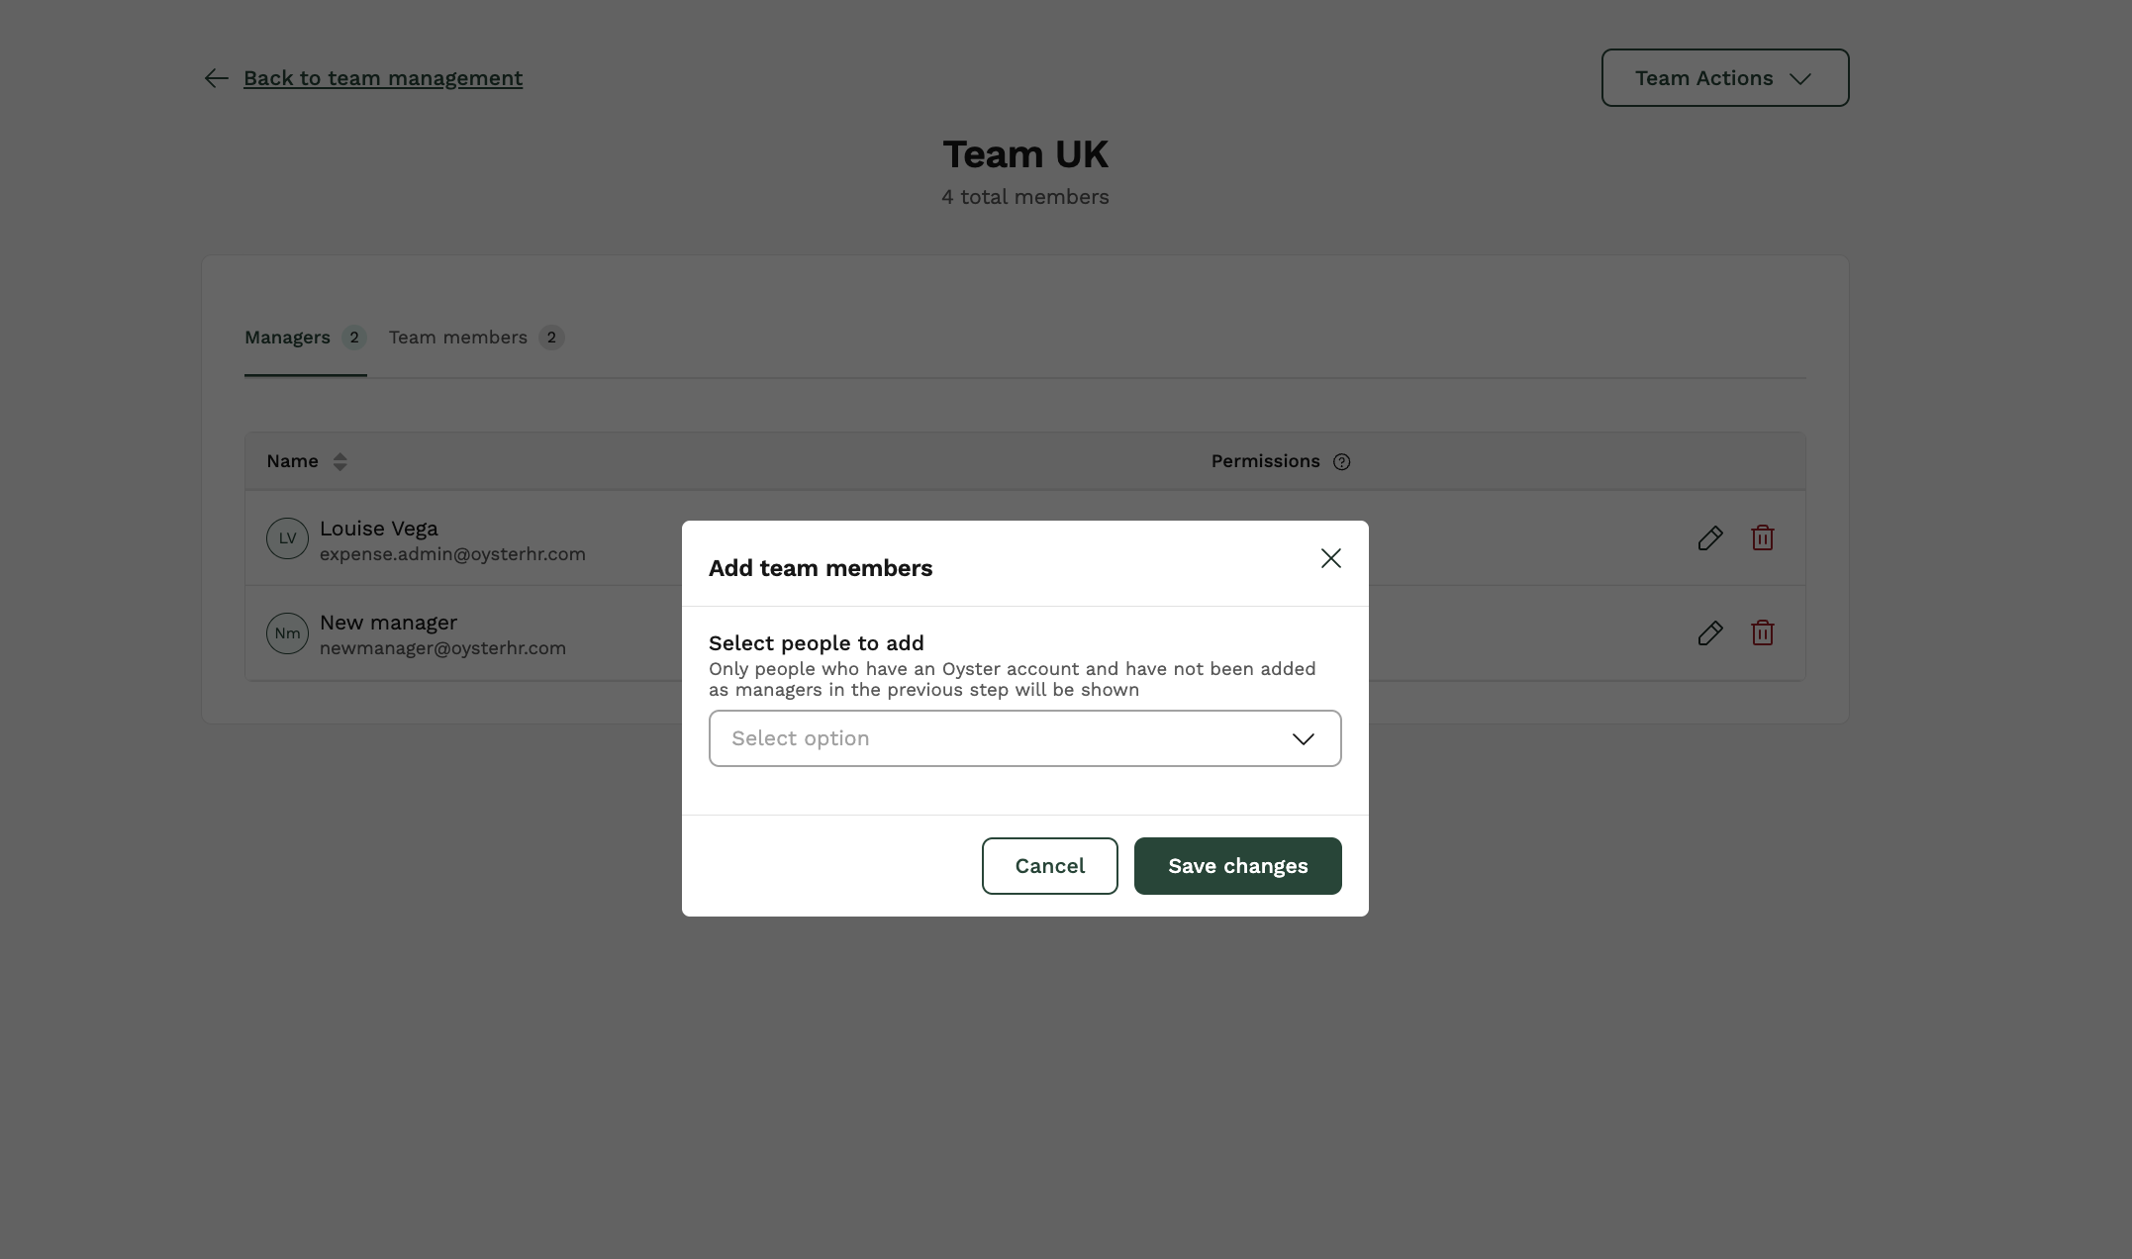Open Permissions help question icon

point(1341,462)
